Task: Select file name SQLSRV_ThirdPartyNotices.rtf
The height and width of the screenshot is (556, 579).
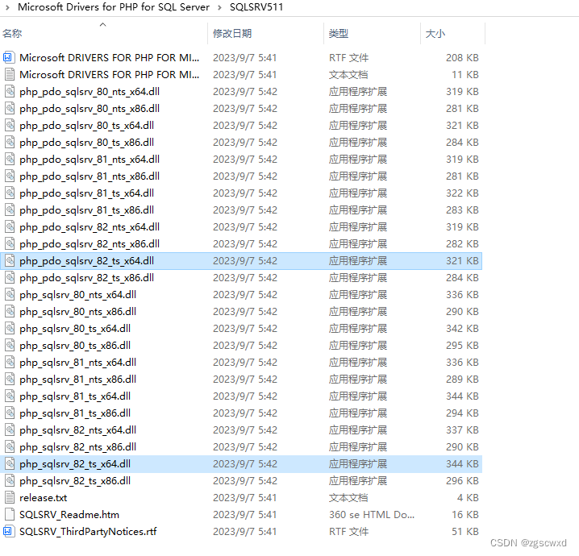Action: [88, 532]
